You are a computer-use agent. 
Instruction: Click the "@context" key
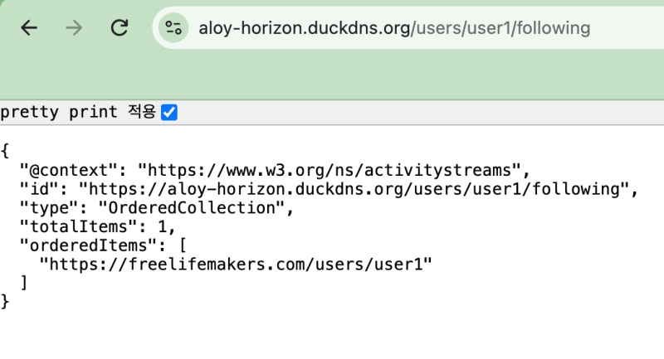[x=69, y=170]
